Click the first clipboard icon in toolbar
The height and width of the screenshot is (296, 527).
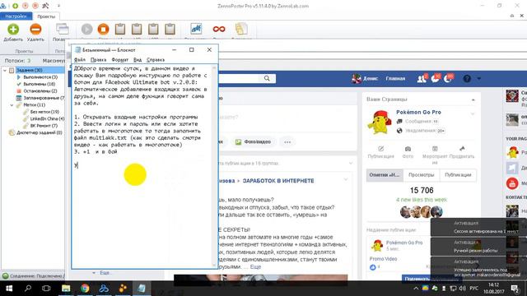click(x=120, y=30)
